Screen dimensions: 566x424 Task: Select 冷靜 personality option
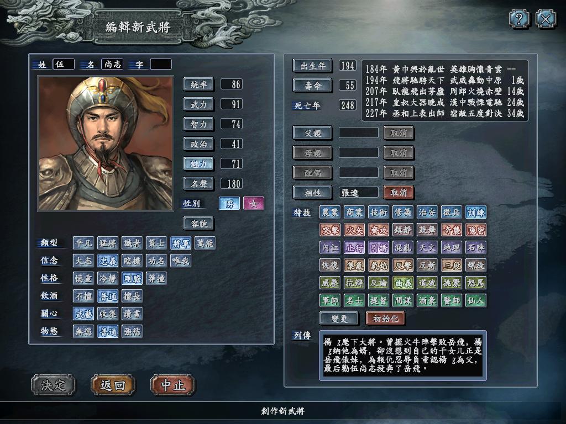108,279
